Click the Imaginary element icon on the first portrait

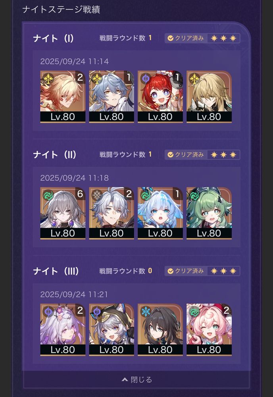click(48, 79)
